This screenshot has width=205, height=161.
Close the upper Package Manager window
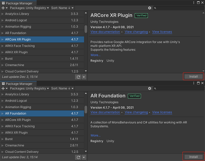click(202, 3)
